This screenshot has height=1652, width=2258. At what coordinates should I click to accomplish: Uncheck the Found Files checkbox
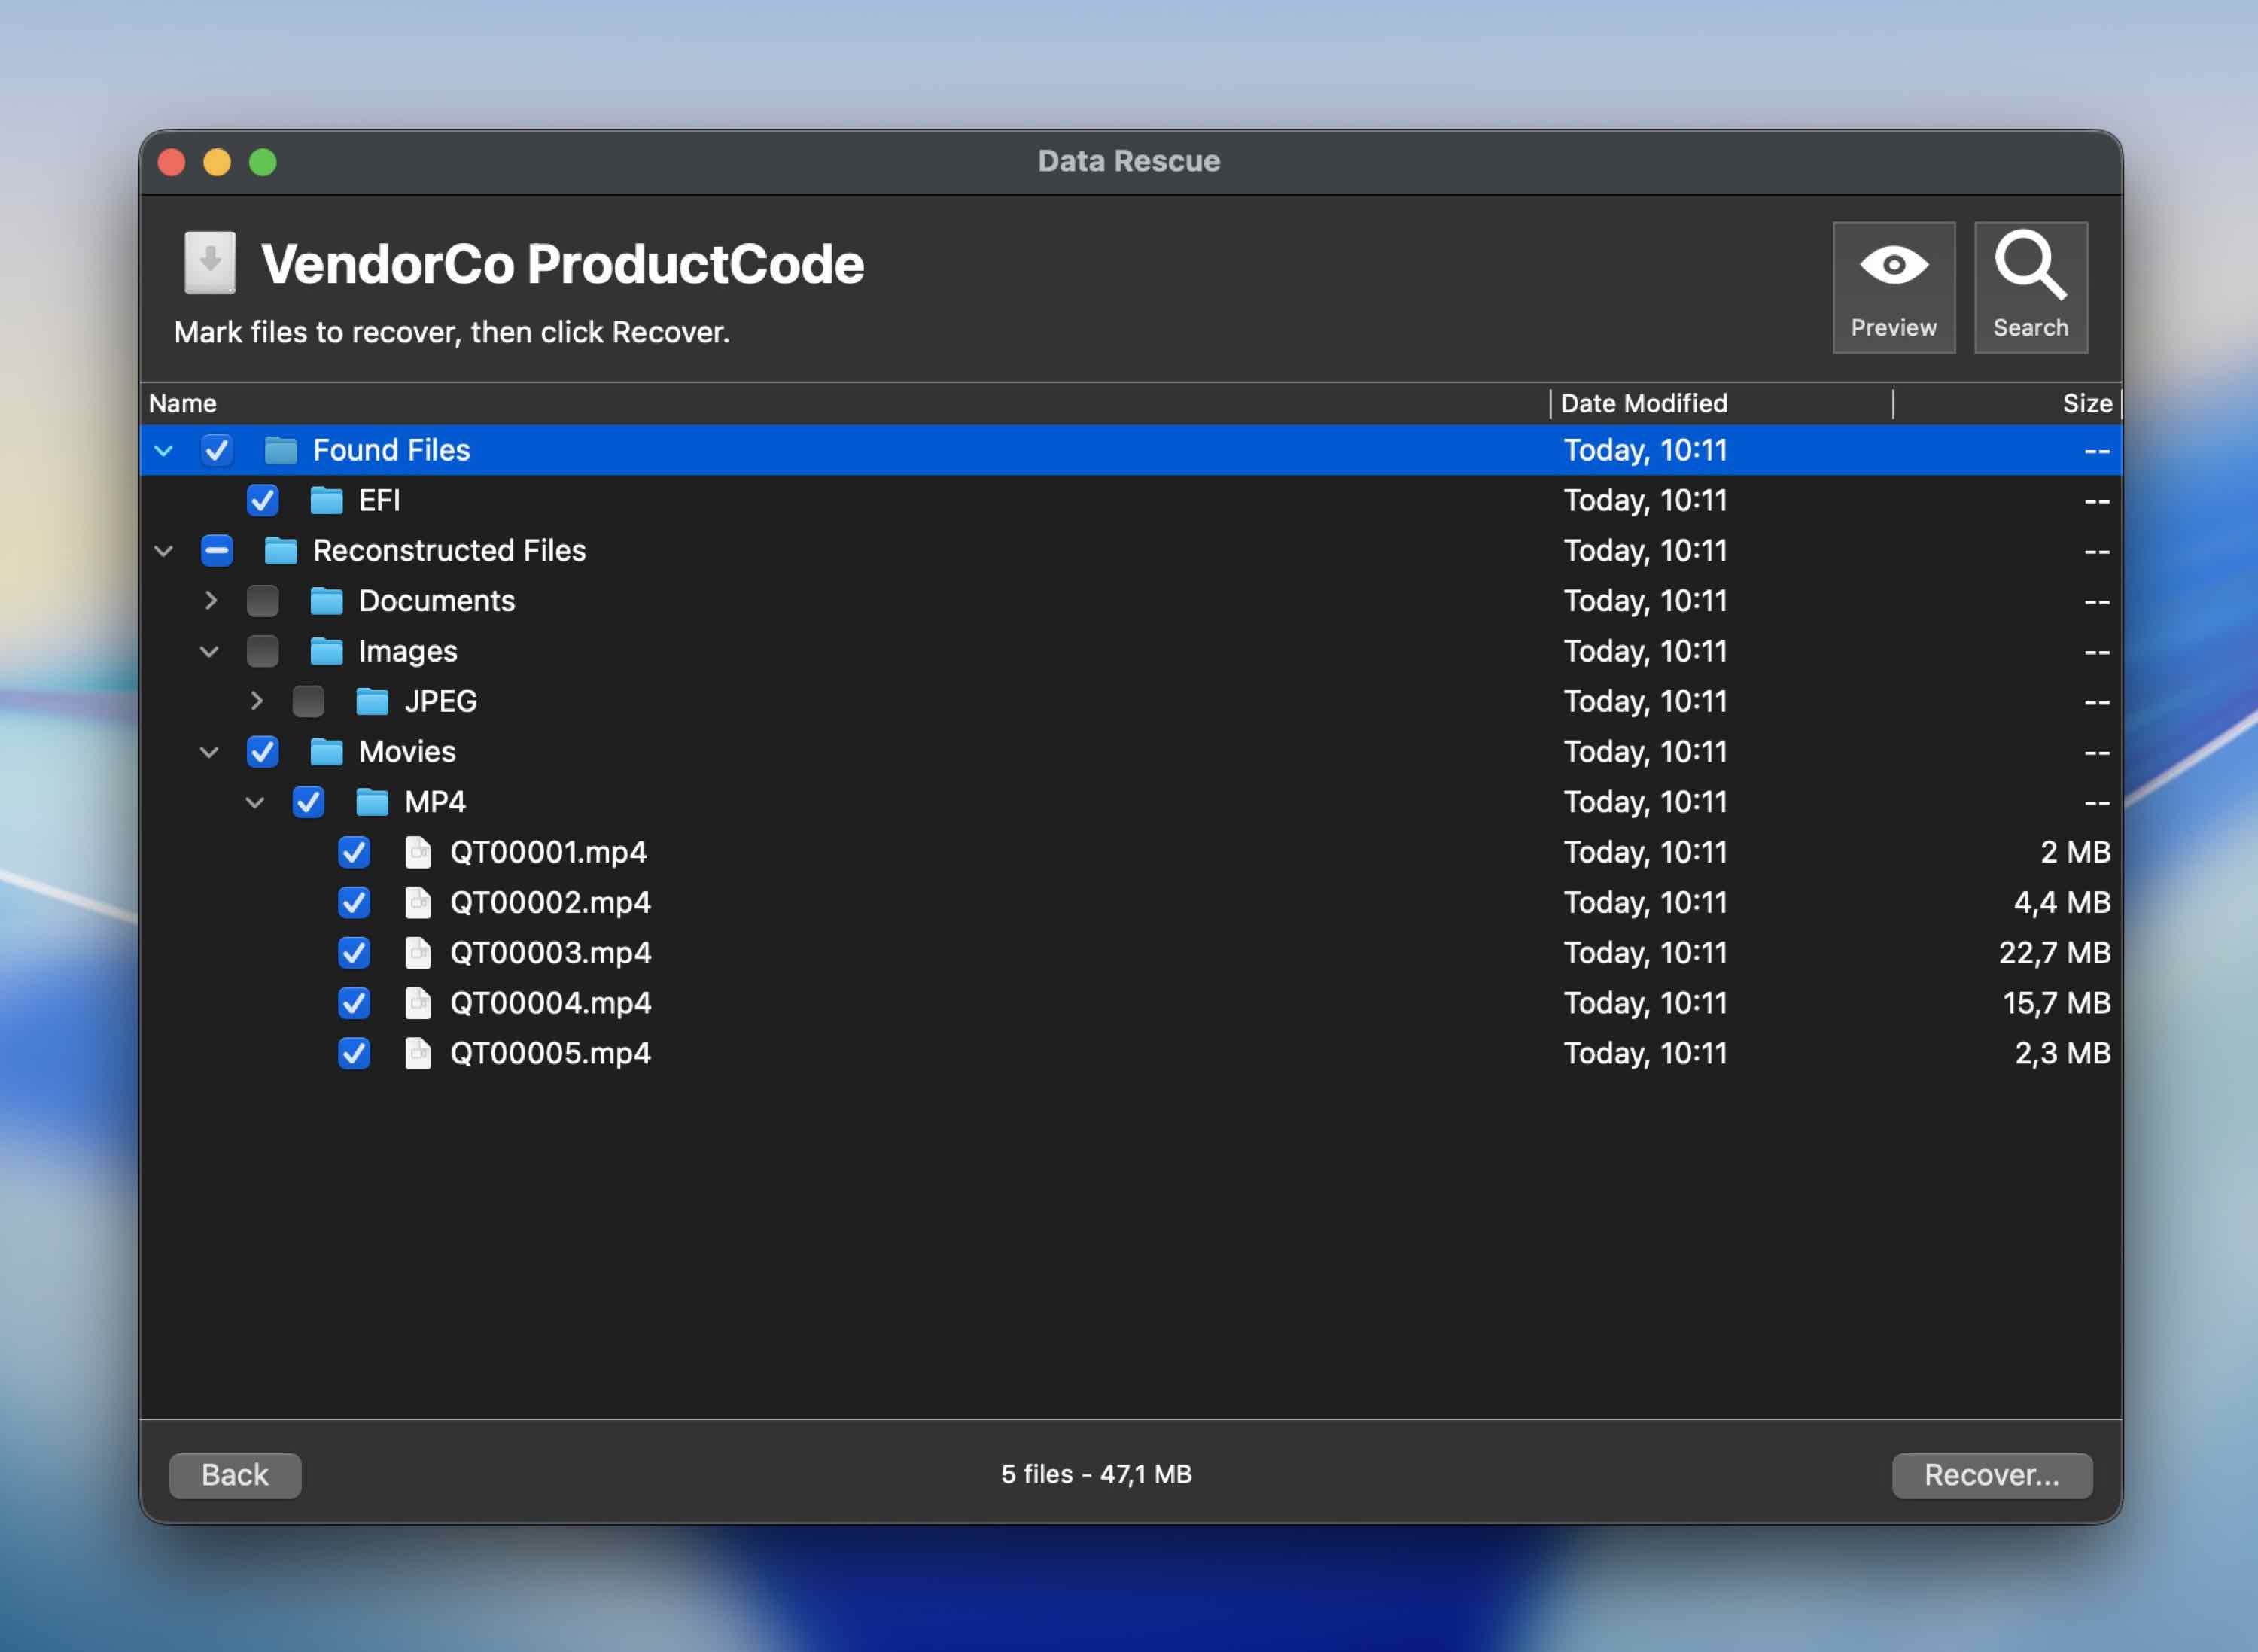pos(217,450)
